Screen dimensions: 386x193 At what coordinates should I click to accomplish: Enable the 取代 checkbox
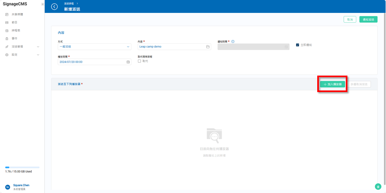pos(140,61)
